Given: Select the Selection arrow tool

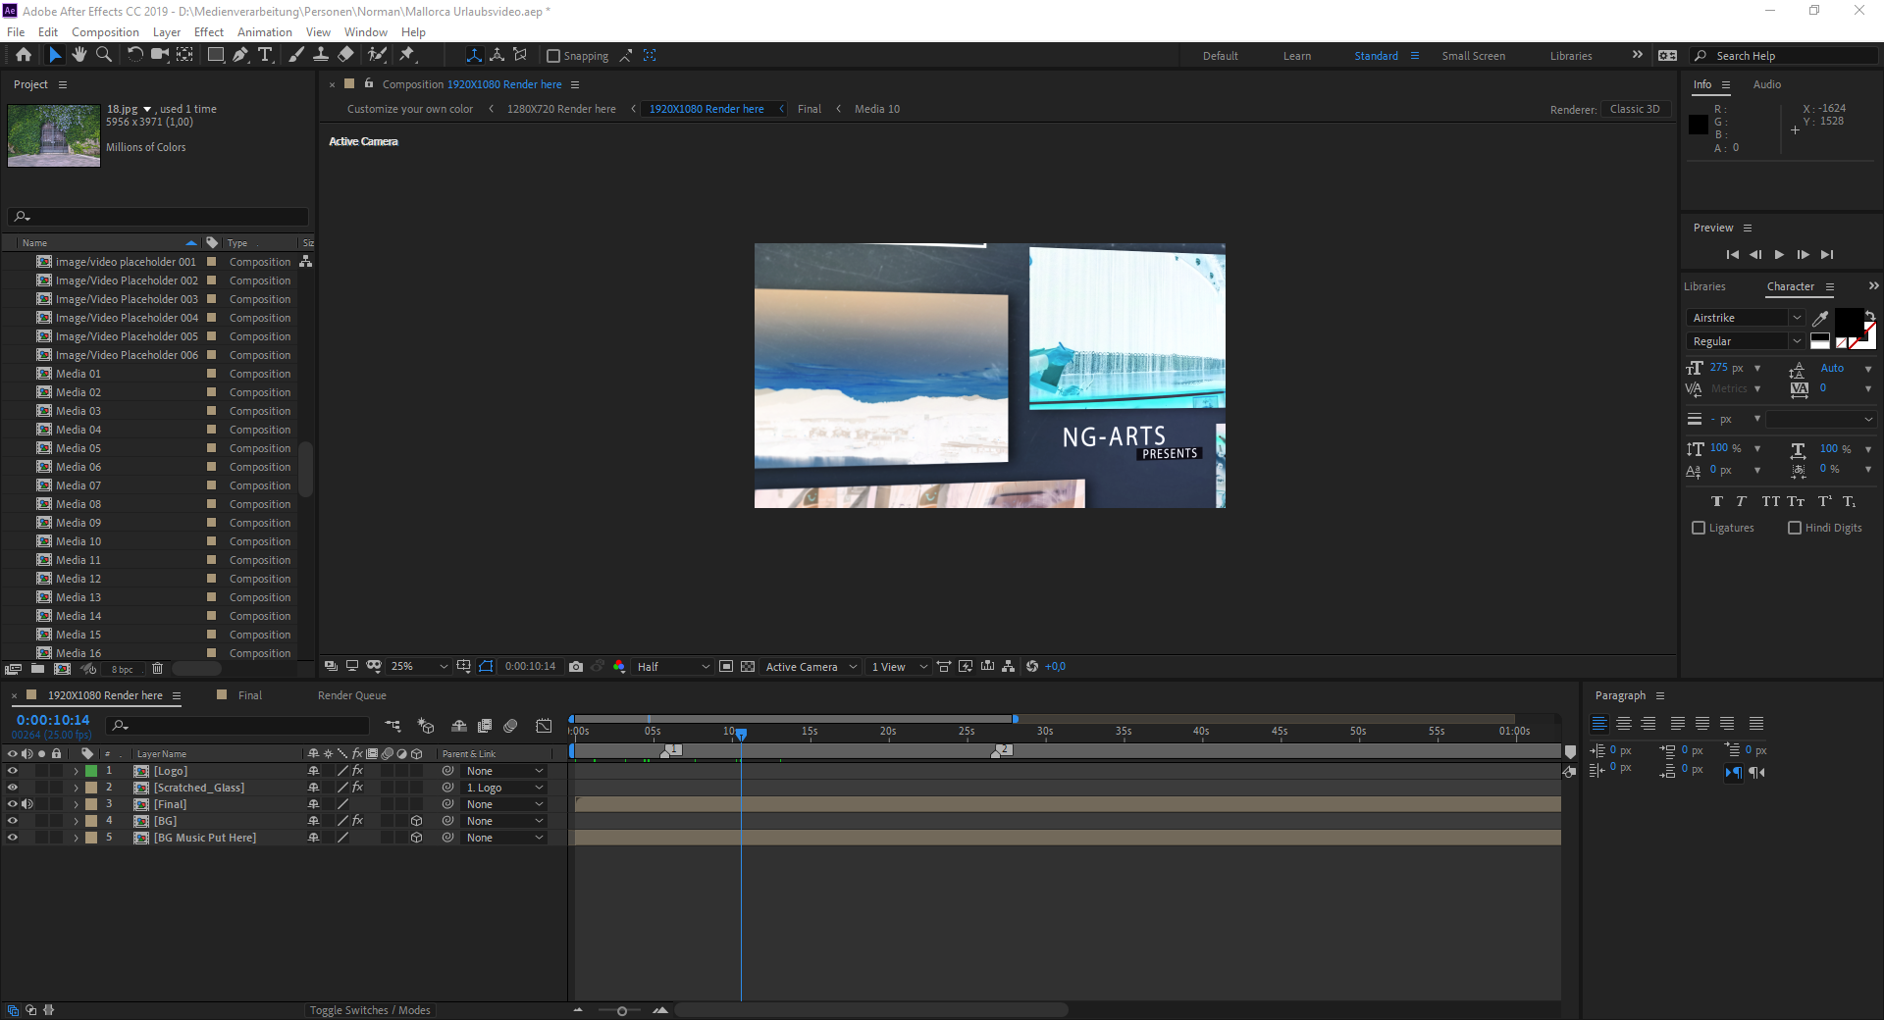Looking at the screenshot, I should pyautogui.click(x=55, y=55).
